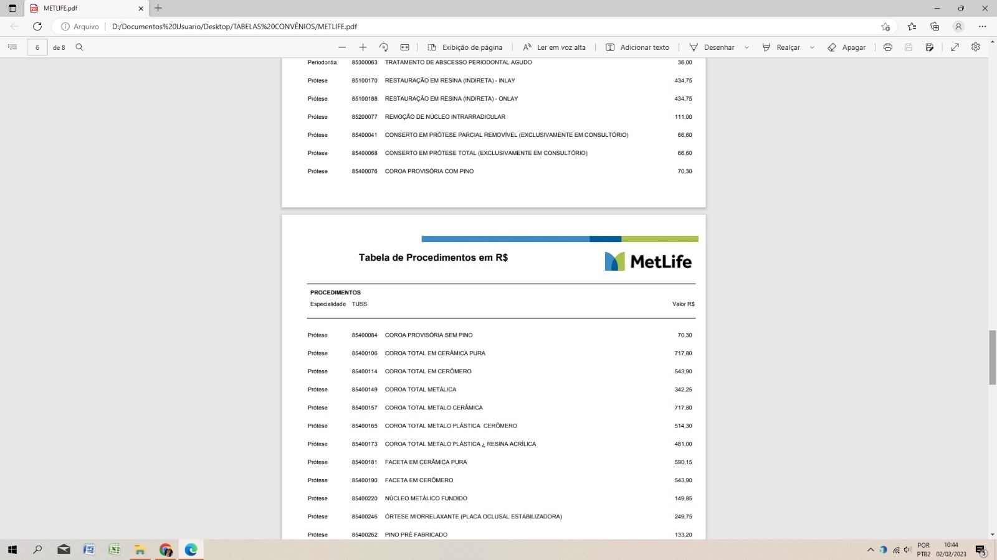Show hidden system tray icons

pos(871,550)
